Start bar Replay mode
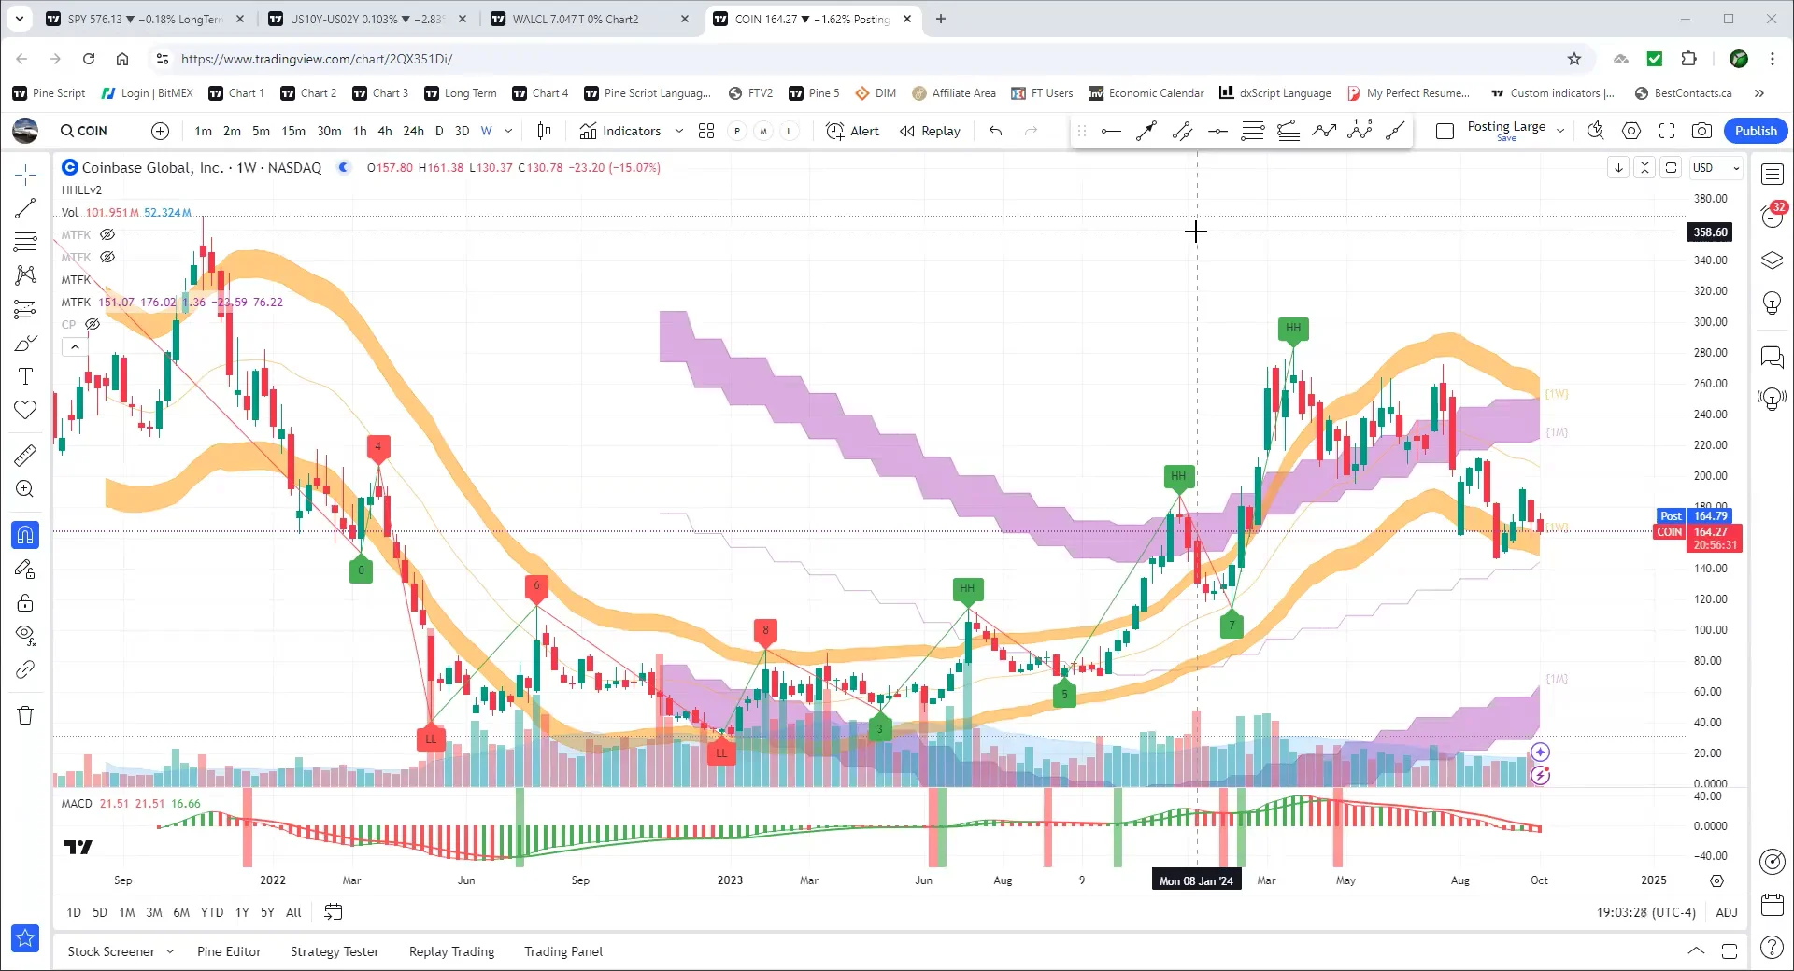The image size is (1794, 971). point(930,132)
